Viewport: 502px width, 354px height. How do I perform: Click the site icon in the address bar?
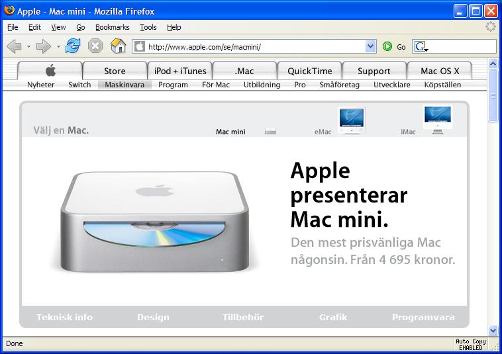point(139,47)
